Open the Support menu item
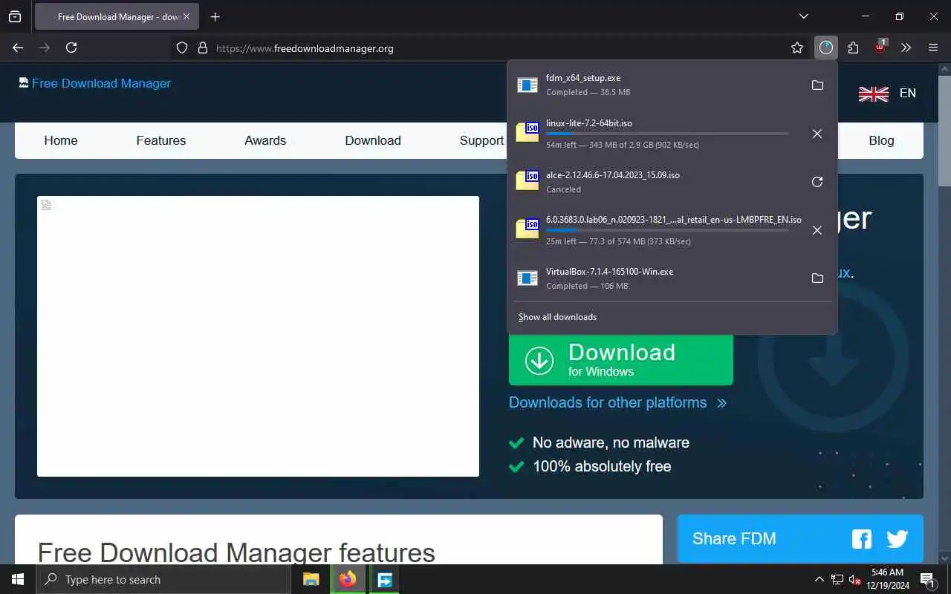The height and width of the screenshot is (594, 951). 481,140
